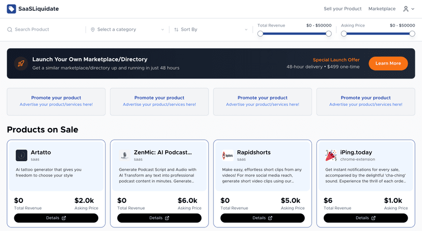Click the 48-hour delivery $499 one-time text
422x231 pixels.
[x=323, y=67]
